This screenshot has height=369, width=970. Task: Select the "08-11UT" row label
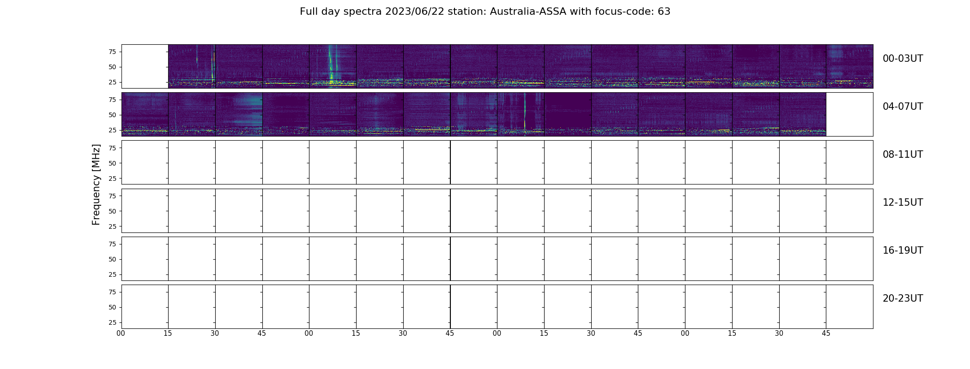[x=903, y=155]
